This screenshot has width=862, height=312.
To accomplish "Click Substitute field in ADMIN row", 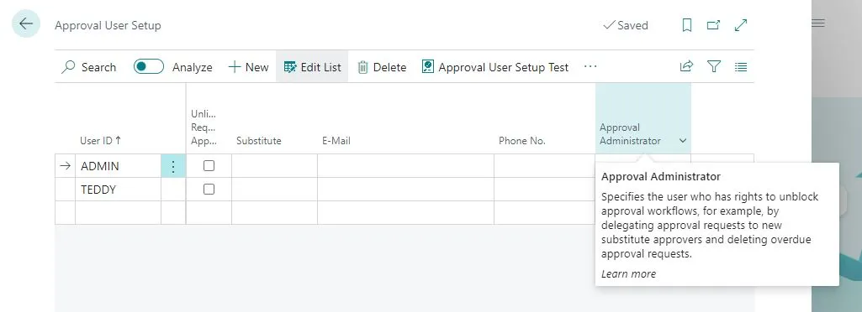I will (x=274, y=165).
